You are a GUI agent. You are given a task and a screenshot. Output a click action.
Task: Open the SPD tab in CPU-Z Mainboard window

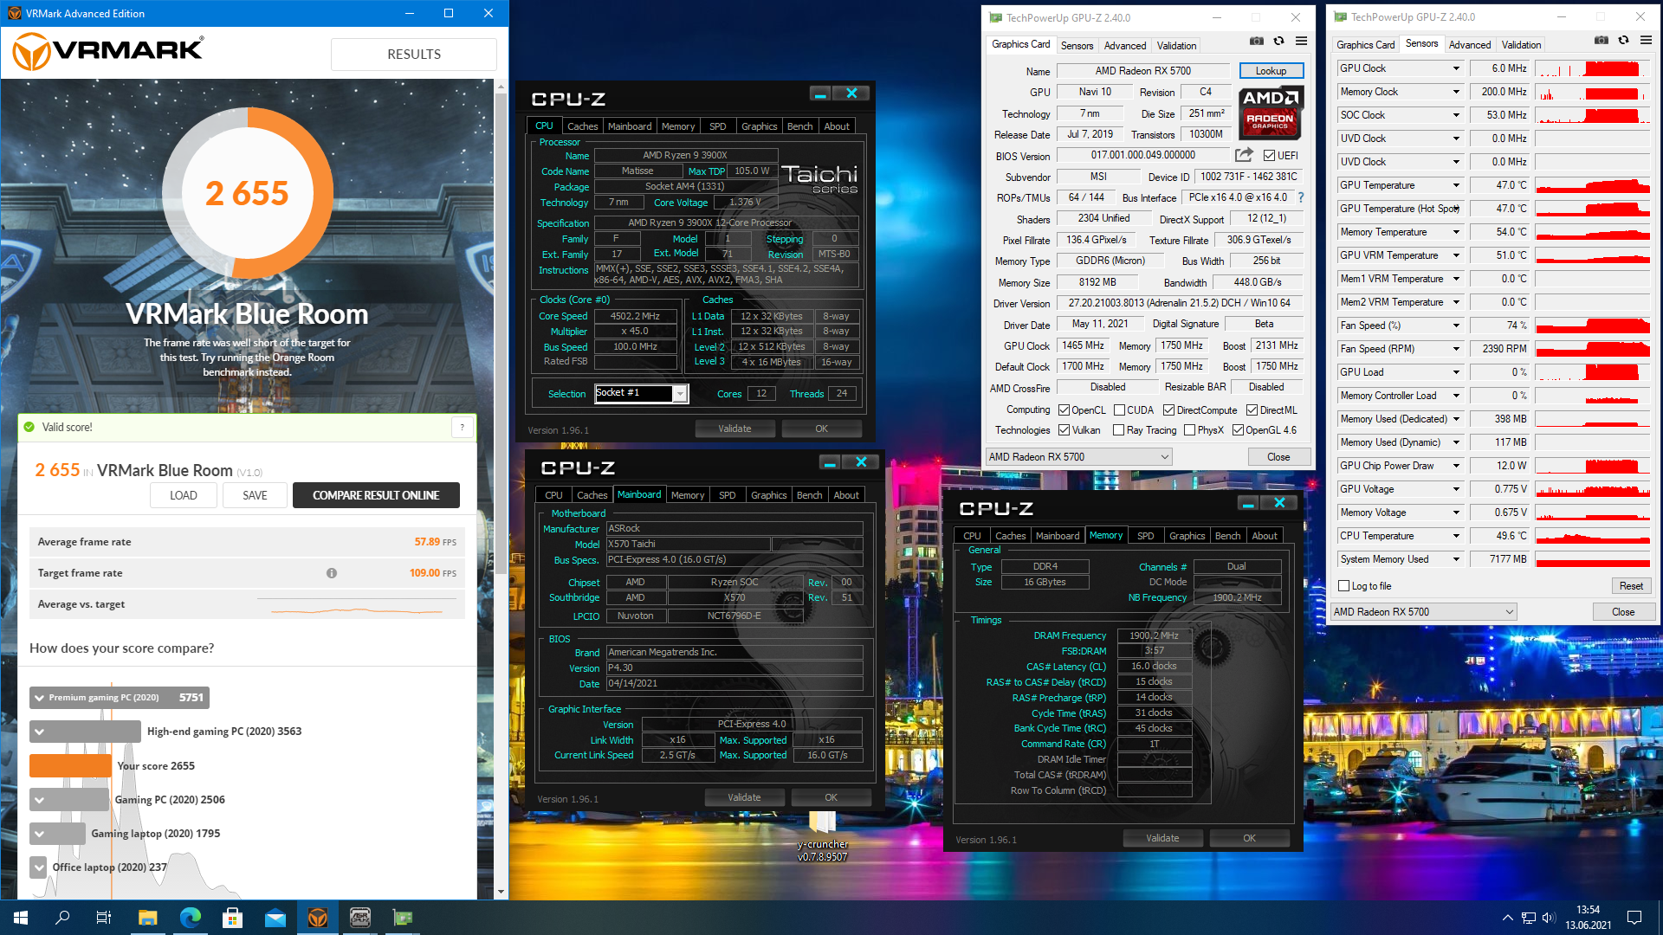point(727,495)
